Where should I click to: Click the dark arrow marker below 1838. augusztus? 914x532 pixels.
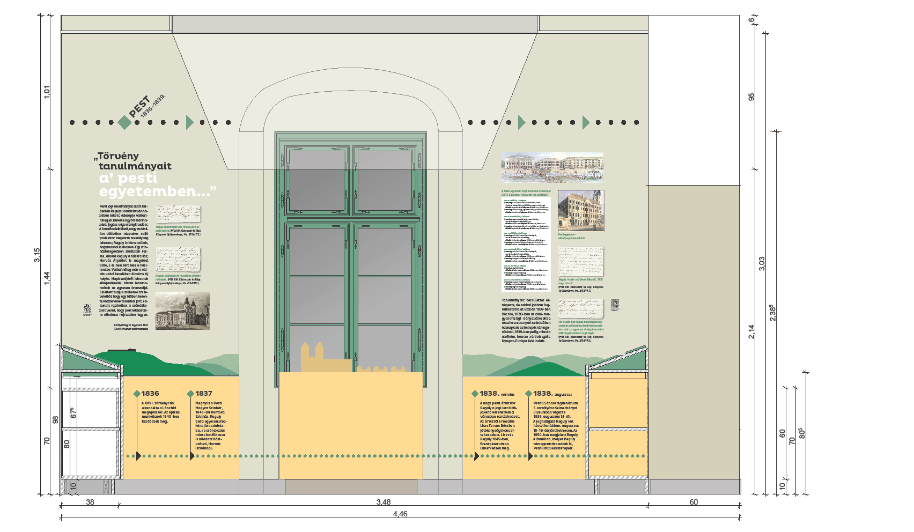(x=530, y=456)
